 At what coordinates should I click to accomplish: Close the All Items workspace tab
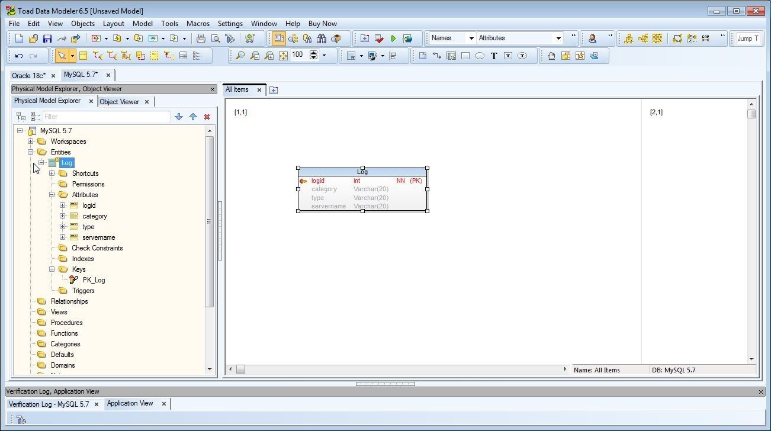click(x=259, y=90)
